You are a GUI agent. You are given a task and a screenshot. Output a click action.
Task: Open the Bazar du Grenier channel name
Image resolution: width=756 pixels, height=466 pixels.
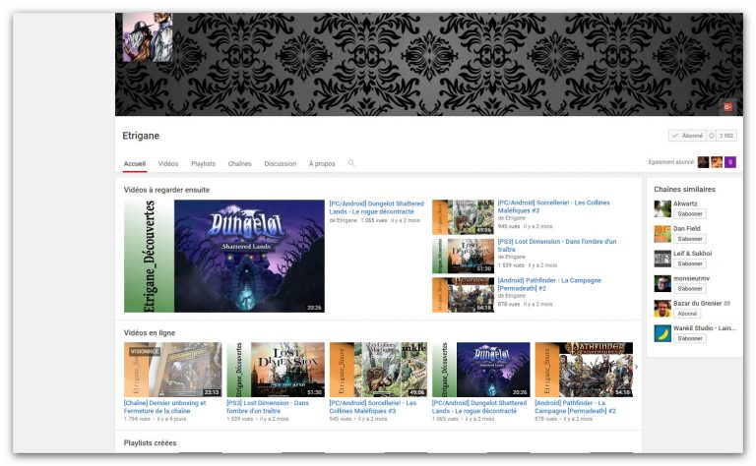tap(697, 303)
